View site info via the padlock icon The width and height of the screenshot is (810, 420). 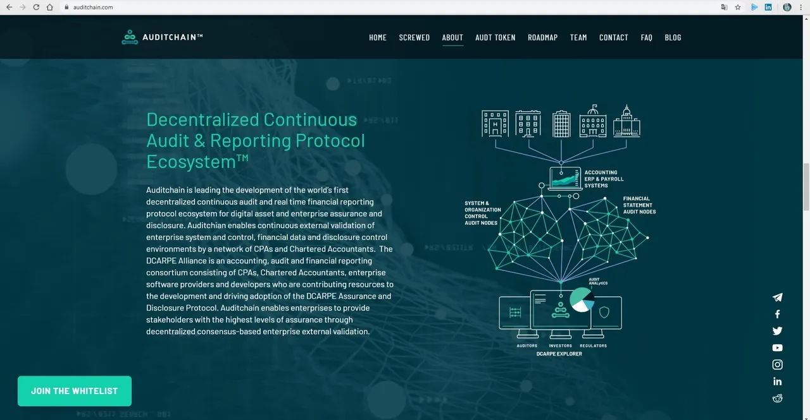tap(66, 8)
